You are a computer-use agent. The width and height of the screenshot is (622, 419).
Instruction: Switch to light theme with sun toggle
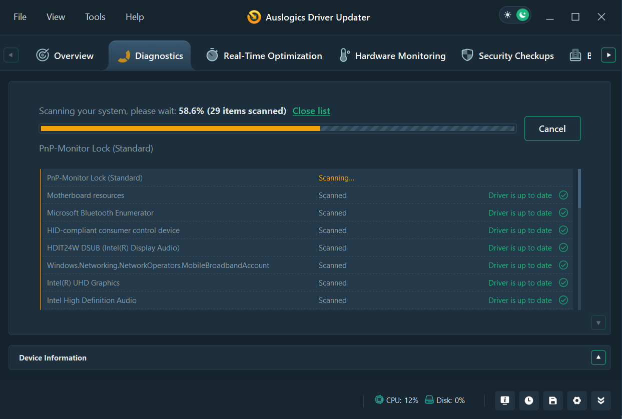click(x=507, y=15)
